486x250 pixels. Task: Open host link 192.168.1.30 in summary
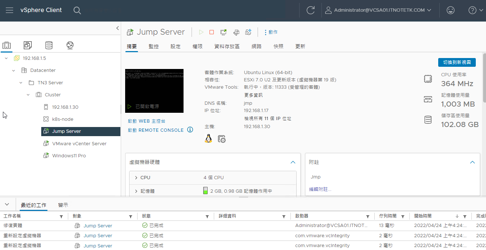[x=257, y=126]
